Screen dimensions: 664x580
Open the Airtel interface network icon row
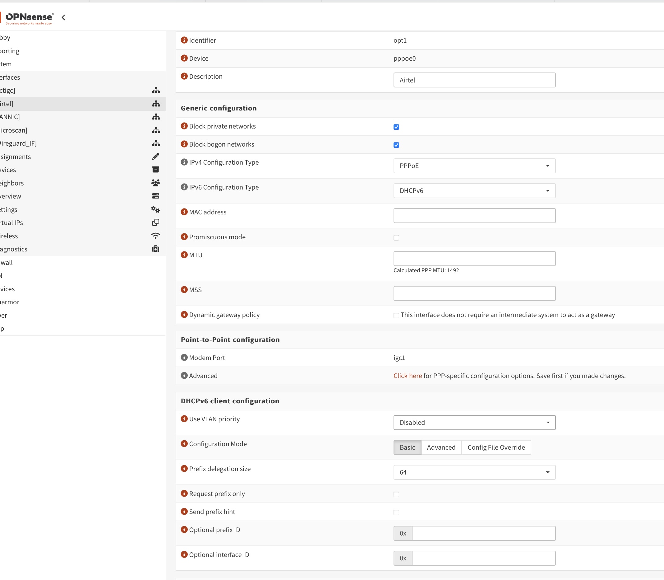pyautogui.click(x=156, y=104)
